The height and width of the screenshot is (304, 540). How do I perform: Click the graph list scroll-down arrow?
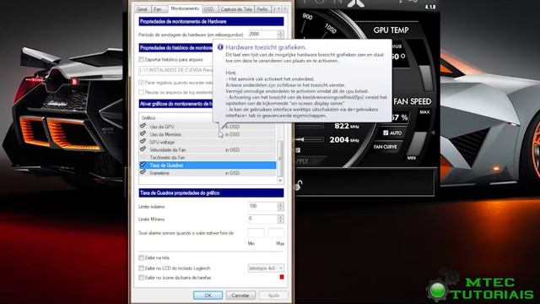280,180
